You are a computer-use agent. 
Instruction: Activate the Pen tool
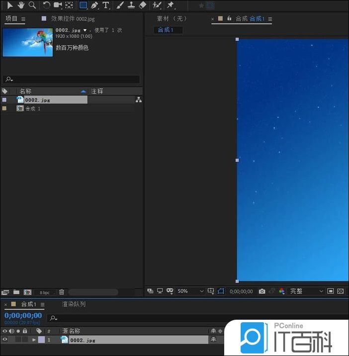94,5
